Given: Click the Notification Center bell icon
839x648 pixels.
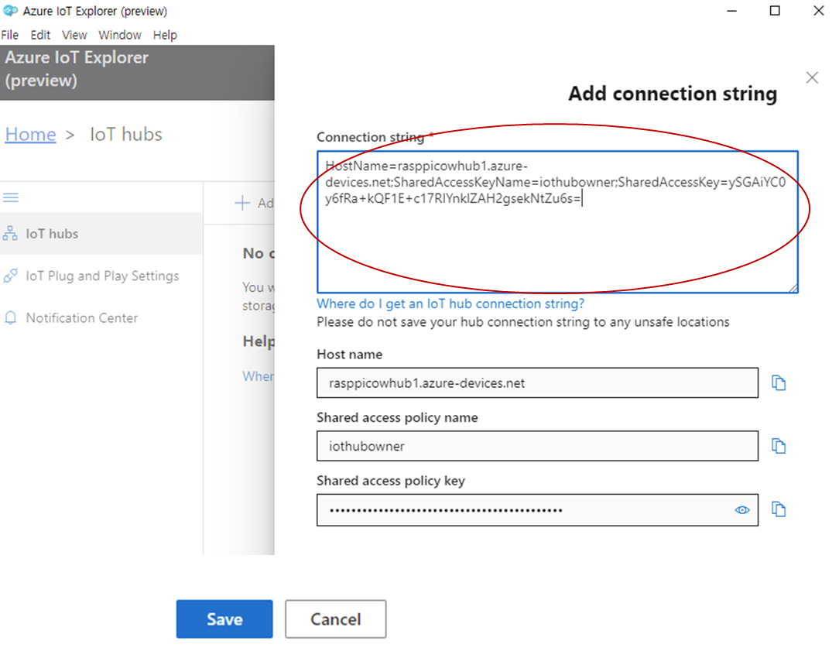Looking at the screenshot, I should pyautogui.click(x=11, y=318).
